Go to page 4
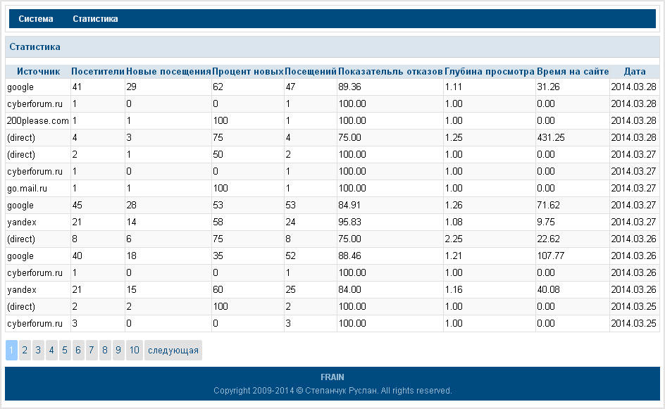This screenshot has width=665, height=409. (51, 350)
